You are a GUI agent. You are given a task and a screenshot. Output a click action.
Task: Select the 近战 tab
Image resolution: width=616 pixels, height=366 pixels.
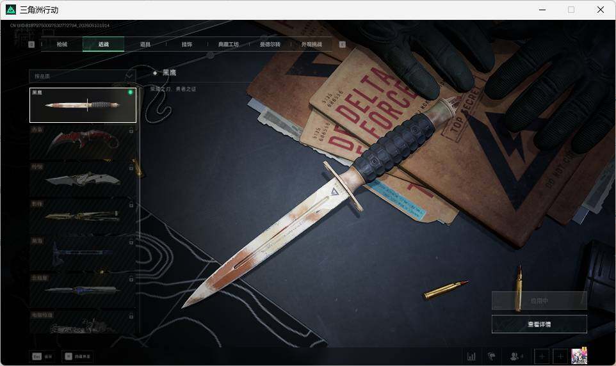coord(103,44)
